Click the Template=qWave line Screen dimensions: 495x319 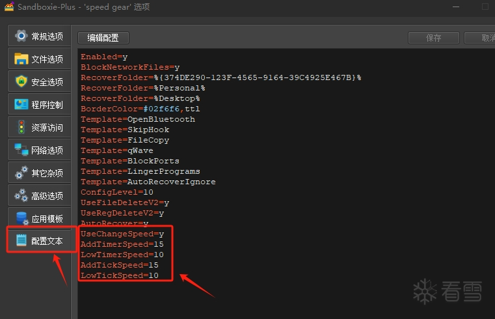pos(117,150)
